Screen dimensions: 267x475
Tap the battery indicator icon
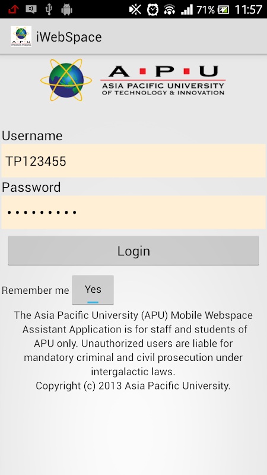pyautogui.click(x=224, y=9)
